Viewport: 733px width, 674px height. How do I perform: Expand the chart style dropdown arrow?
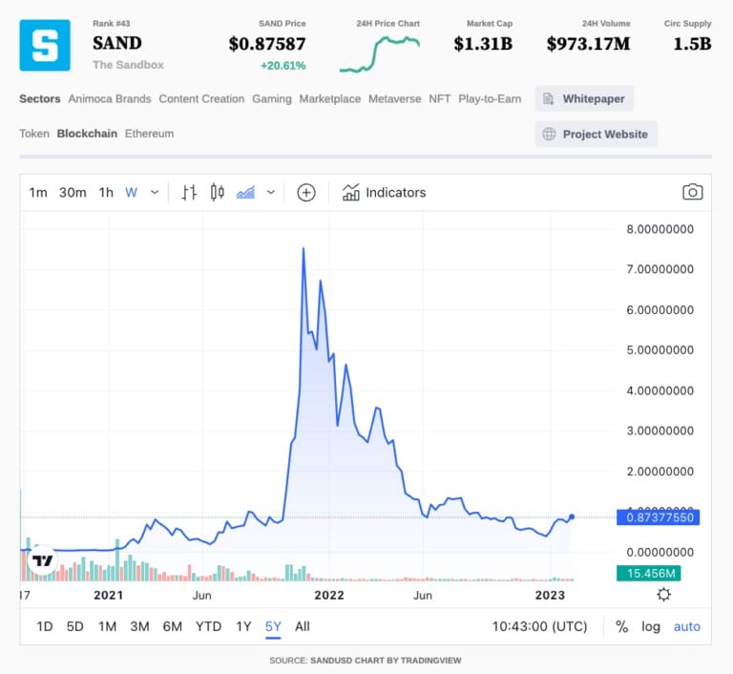coord(271,192)
